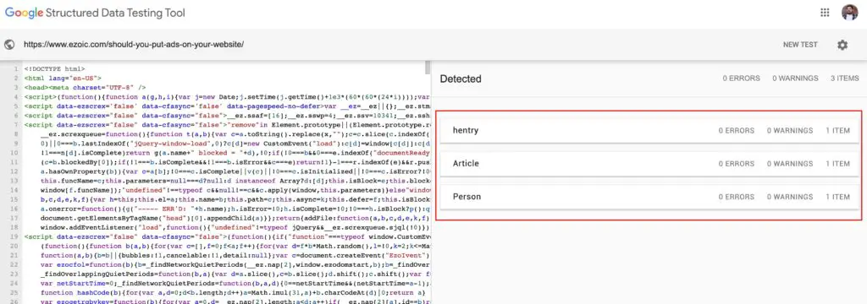Open the user account avatar
This screenshot has height=304, width=867.
[x=849, y=13]
